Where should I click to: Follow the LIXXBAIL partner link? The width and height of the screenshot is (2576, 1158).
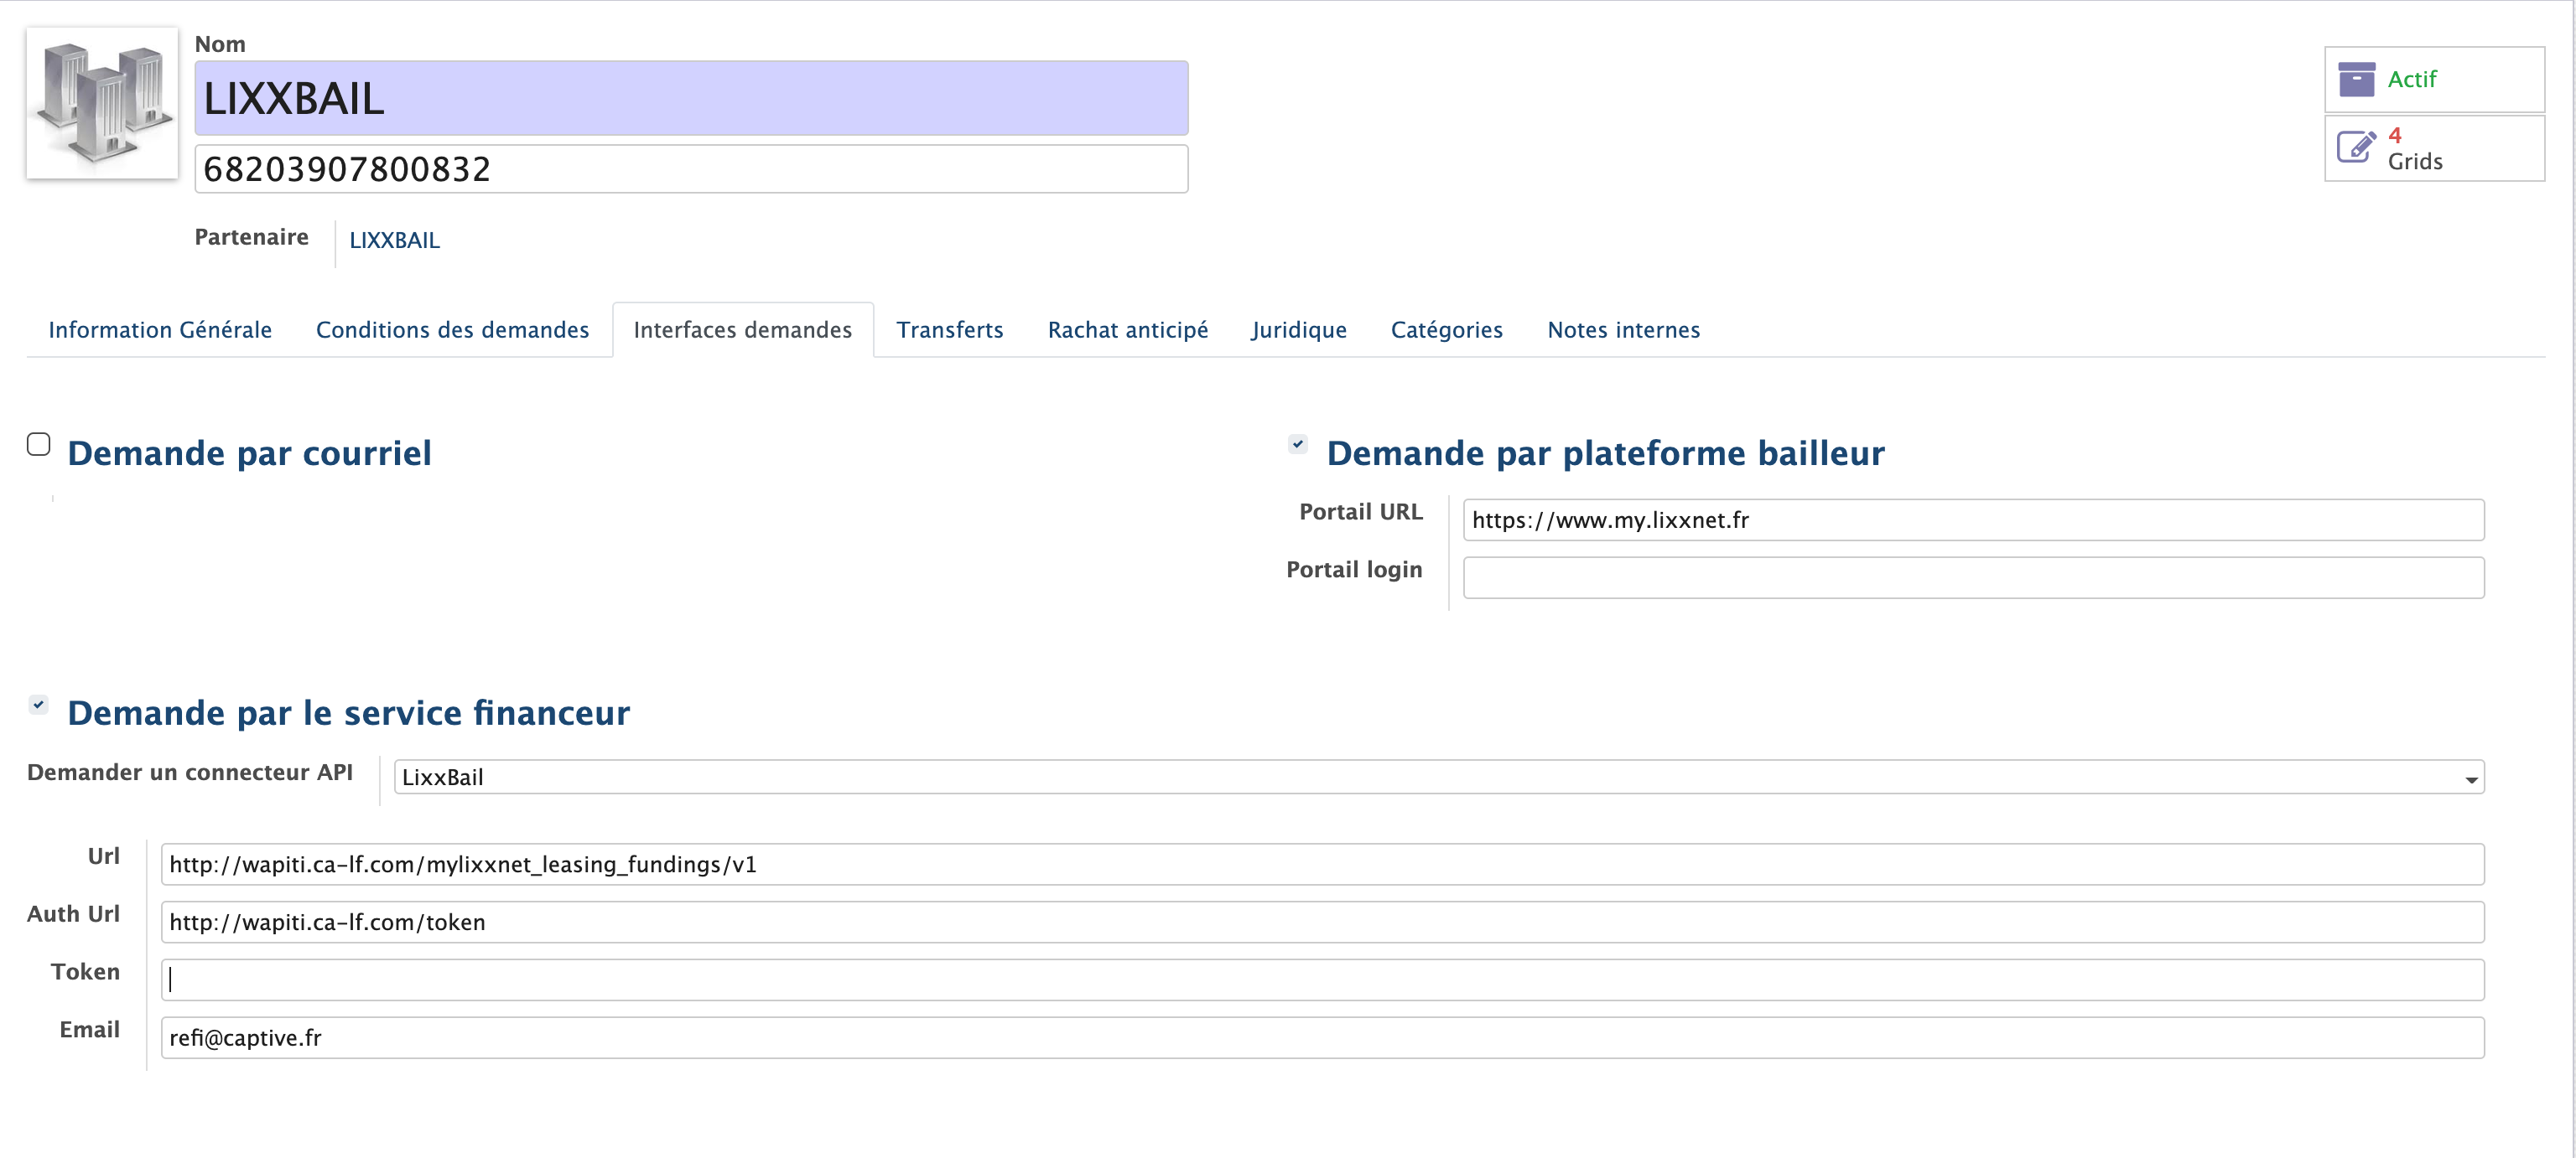click(x=394, y=240)
